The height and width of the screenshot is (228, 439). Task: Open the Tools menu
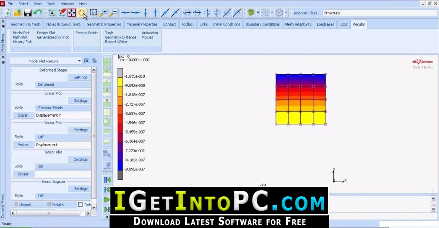click(x=51, y=3)
